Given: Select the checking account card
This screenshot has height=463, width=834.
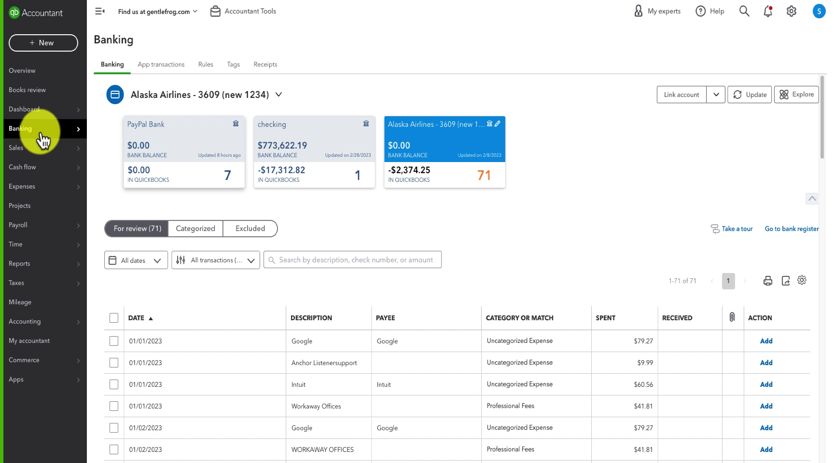Looking at the screenshot, I should [314, 152].
